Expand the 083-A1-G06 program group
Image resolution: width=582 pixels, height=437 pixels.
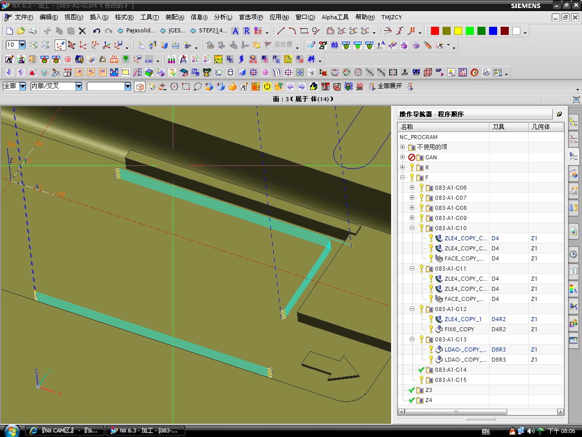[412, 188]
